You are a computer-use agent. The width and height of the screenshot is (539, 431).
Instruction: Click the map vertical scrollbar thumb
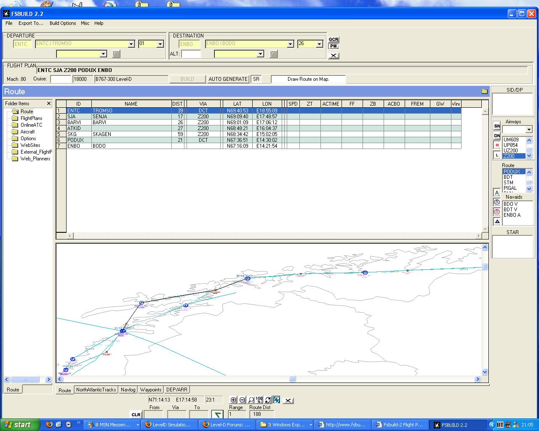tap(485, 267)
